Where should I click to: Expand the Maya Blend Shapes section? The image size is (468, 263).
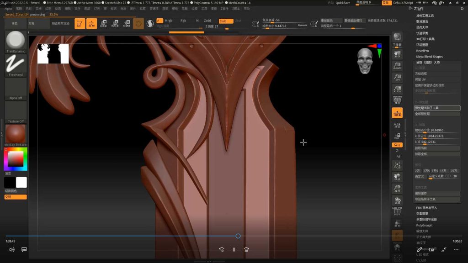pyautogui.click(x=430, y=57)
